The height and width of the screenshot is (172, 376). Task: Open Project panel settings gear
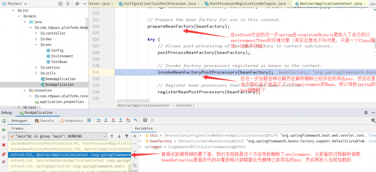pos(77,4)
